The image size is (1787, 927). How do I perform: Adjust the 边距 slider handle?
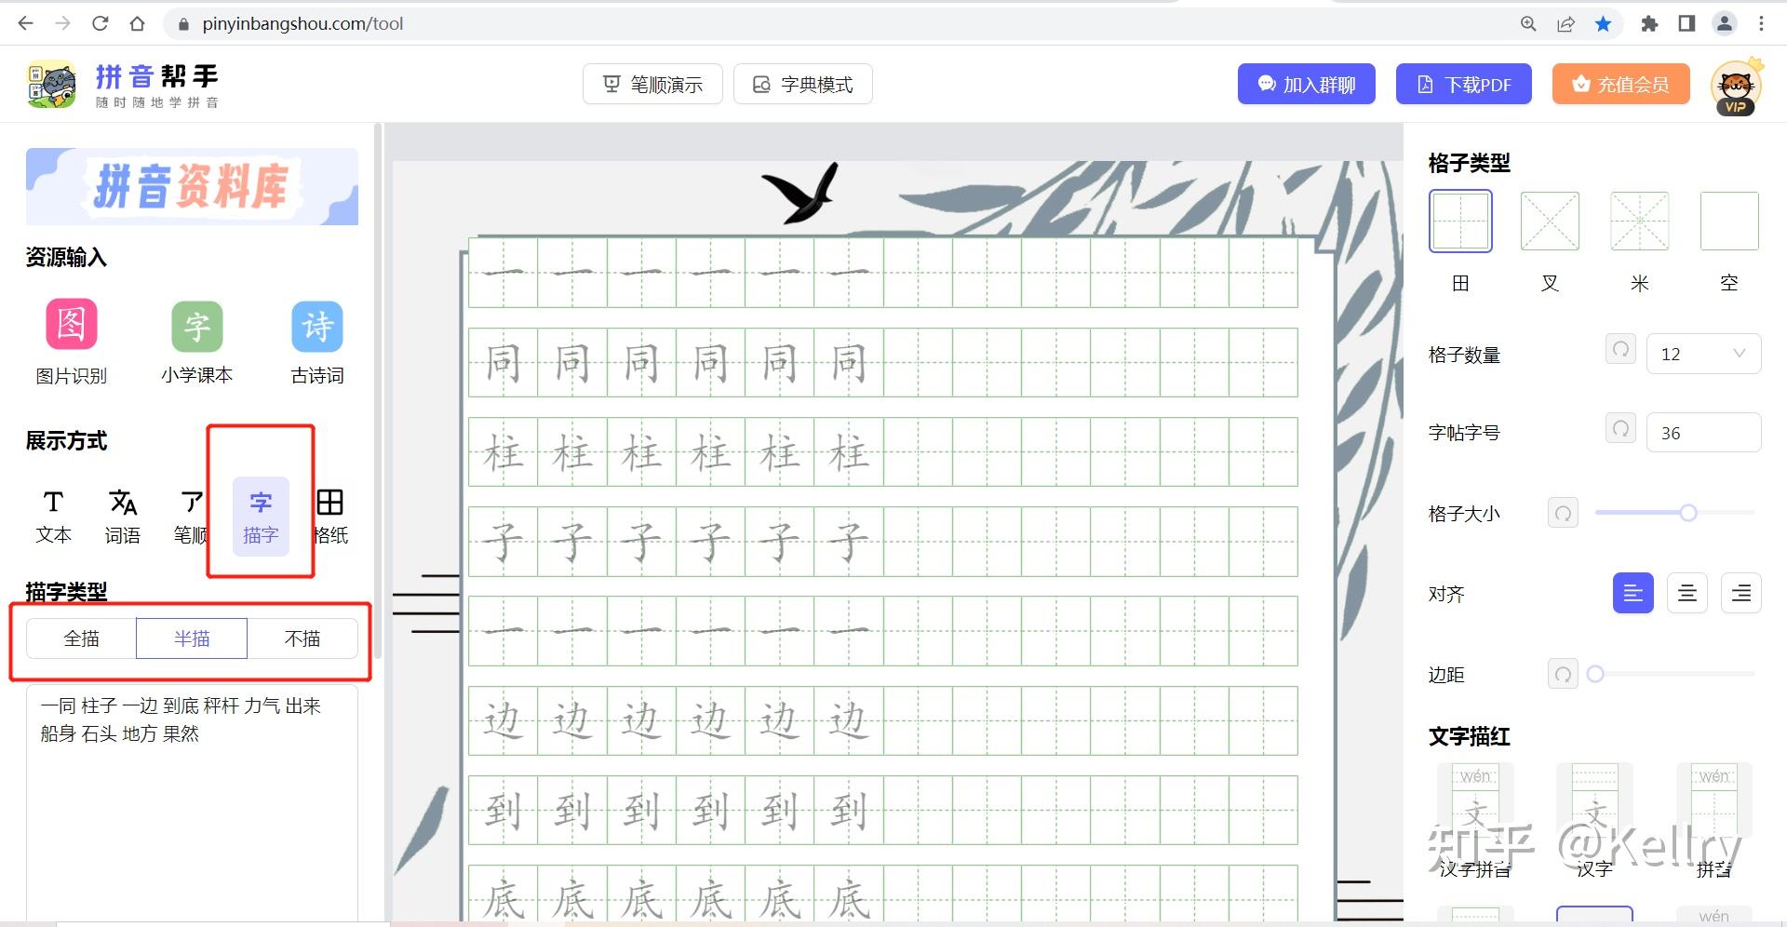click(1595, 674)
